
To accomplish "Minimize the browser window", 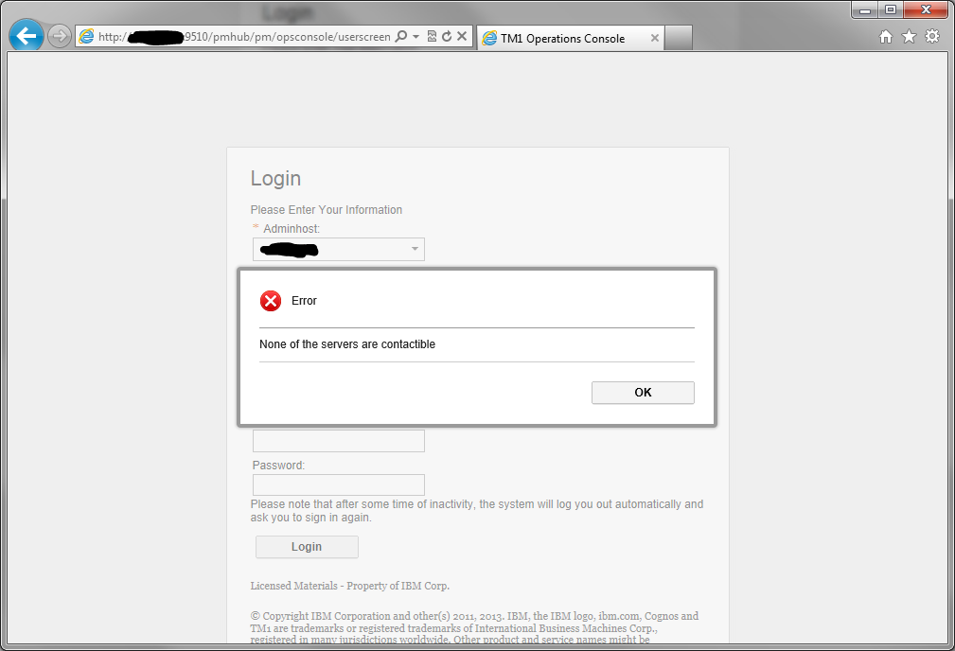I will pyautogui.click(x=865, y=9).
